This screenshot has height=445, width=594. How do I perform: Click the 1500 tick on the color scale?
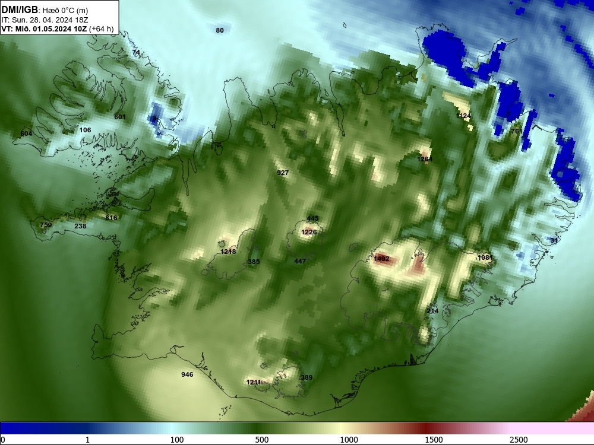coord(434,440)
